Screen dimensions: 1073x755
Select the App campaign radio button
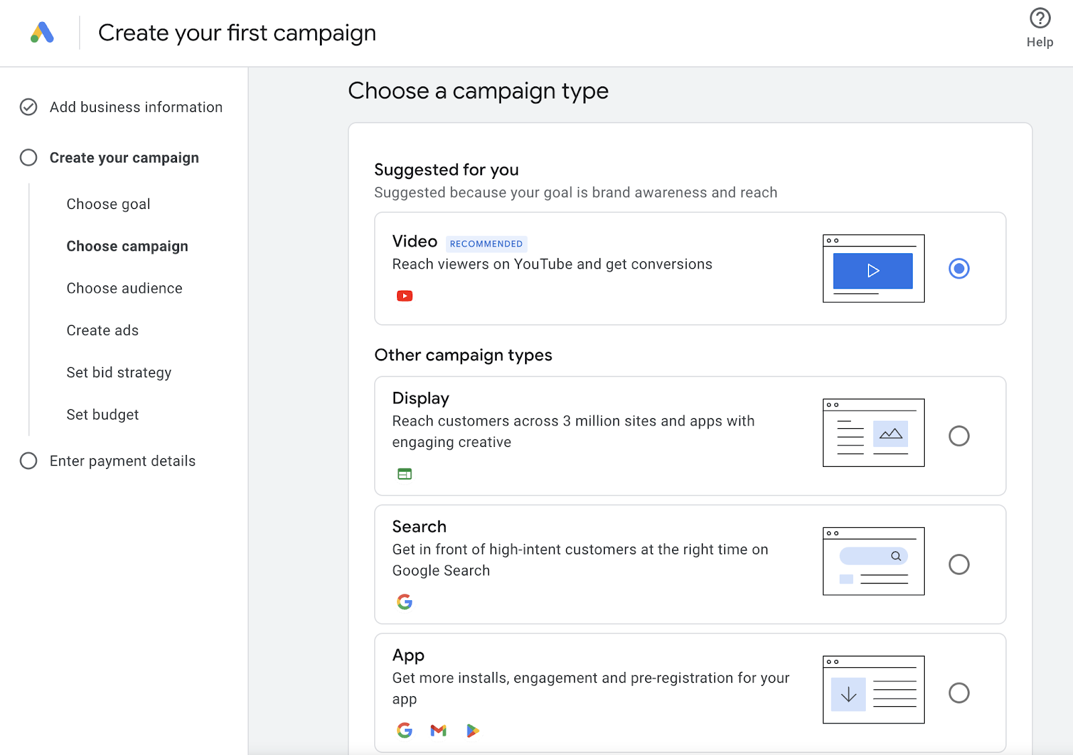coord(959,693)
